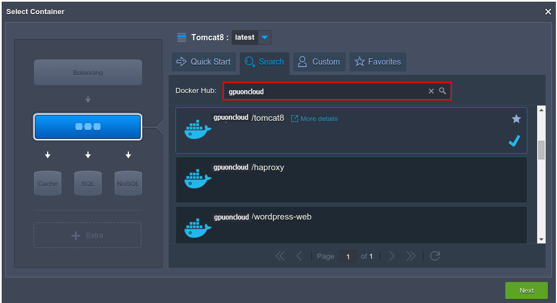Open the tag dropdown arrow next to latest

(265, 37)
